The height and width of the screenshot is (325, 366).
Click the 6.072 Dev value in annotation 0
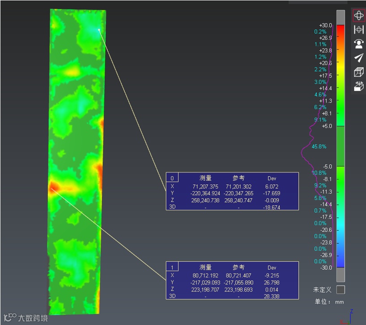tap(272, 186)
